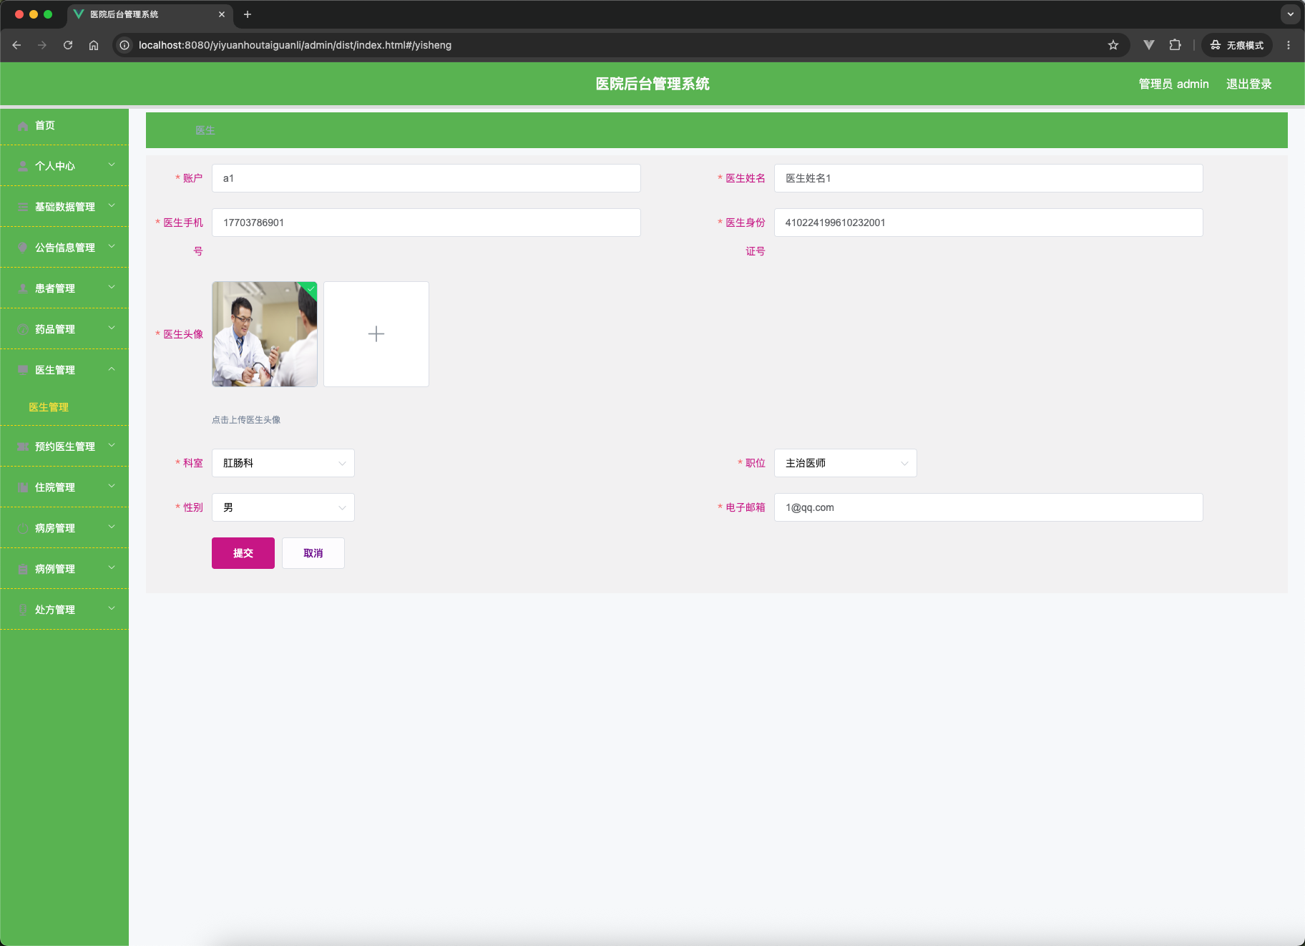The height and width of the screenshot is (946, 1305).
Task: Click the icon beside 药品管理
Action: [x=23, y=330]
